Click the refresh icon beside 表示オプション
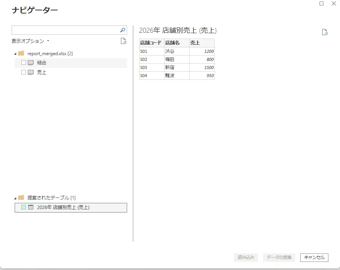Image resolution: width=340 pixels, height=270 pixels. 124,41
